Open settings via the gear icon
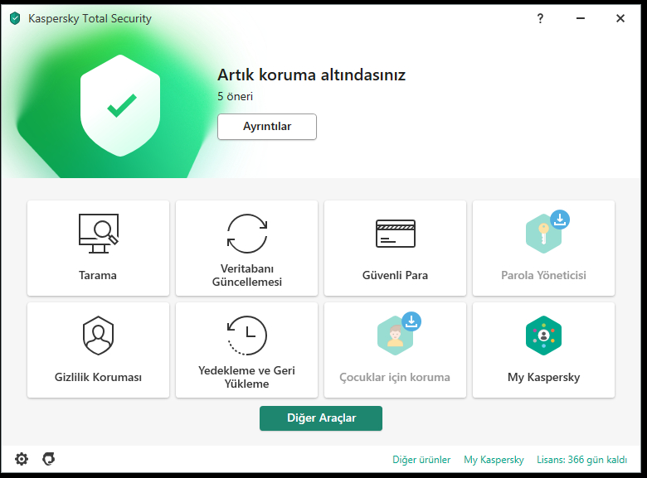The width and height of the screenshot is (647, 478). pyautogui.click(x=22, y=459)
